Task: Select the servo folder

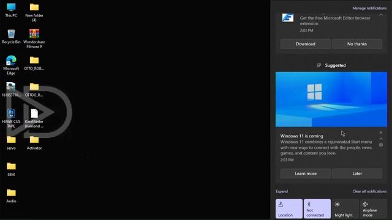Action: (11, 142)
